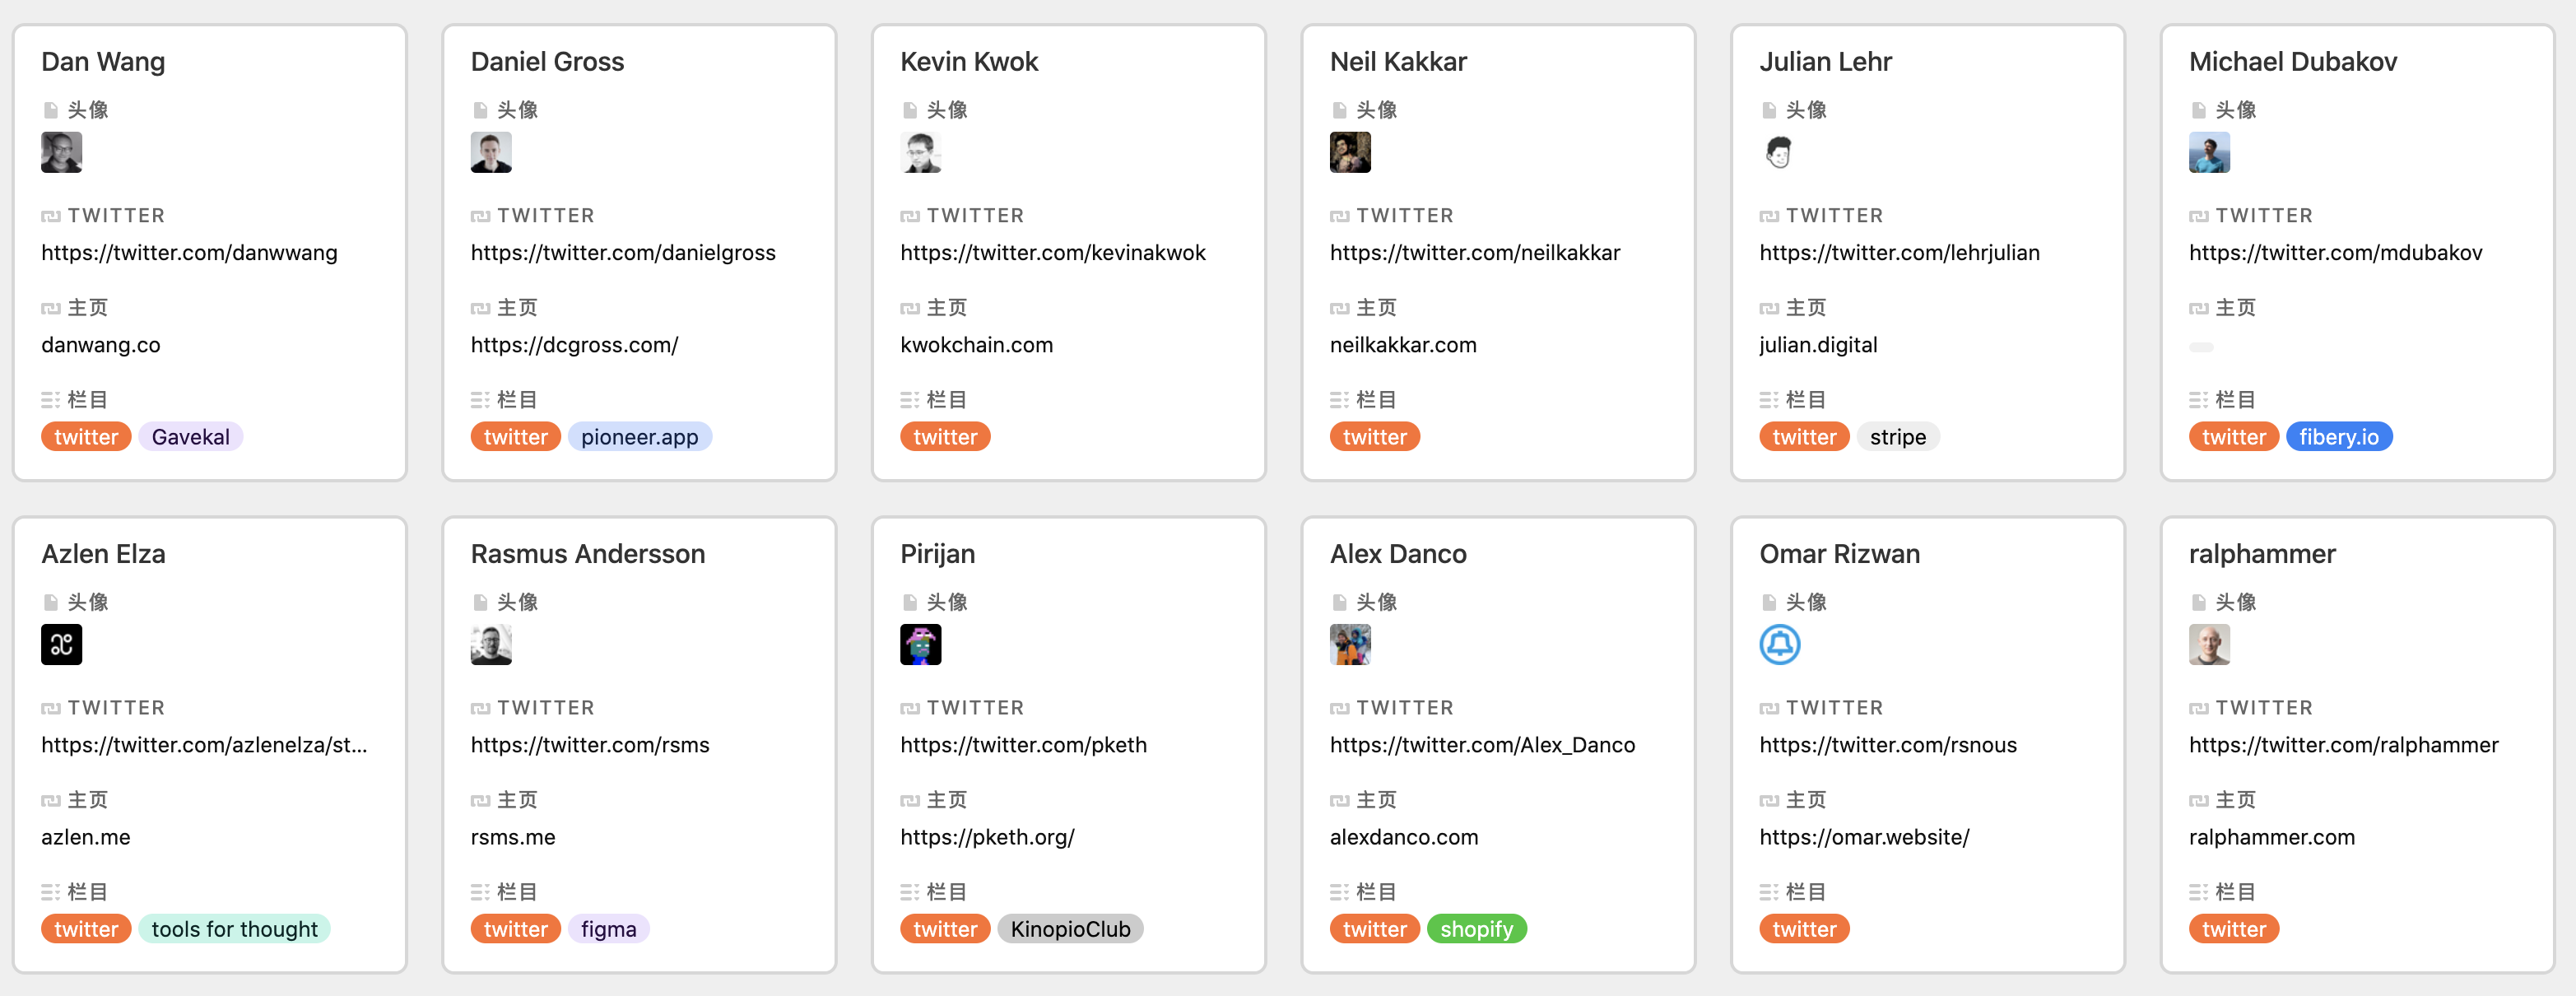Select the tools for thought tag
2576x996 pixels.
point(234,929)
